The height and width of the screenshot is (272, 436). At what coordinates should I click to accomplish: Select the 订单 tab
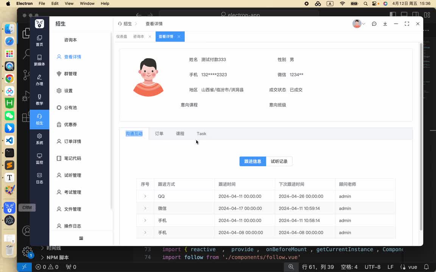coord(159,134)
